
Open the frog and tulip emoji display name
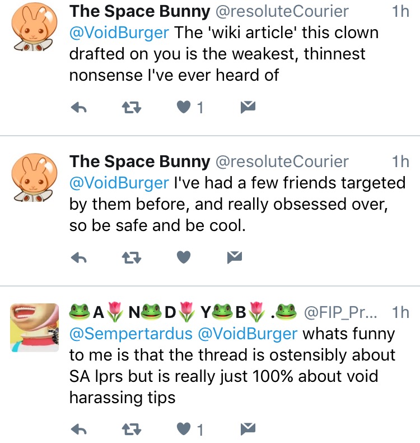(183, 312)
